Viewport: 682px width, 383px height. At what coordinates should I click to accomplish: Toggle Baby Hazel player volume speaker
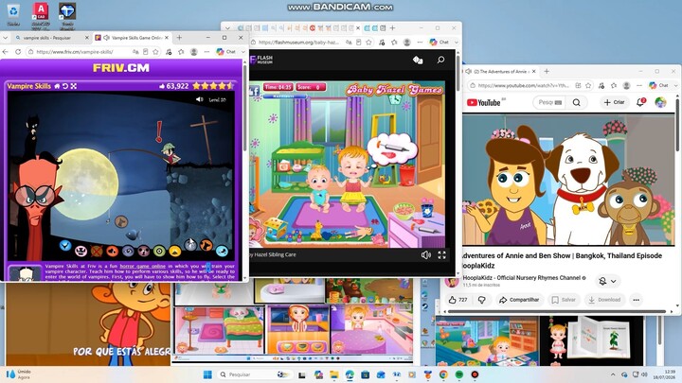pos(426,255)
